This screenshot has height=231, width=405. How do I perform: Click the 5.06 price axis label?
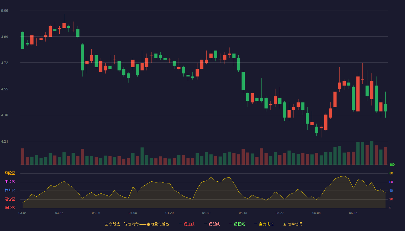[5, 11]
